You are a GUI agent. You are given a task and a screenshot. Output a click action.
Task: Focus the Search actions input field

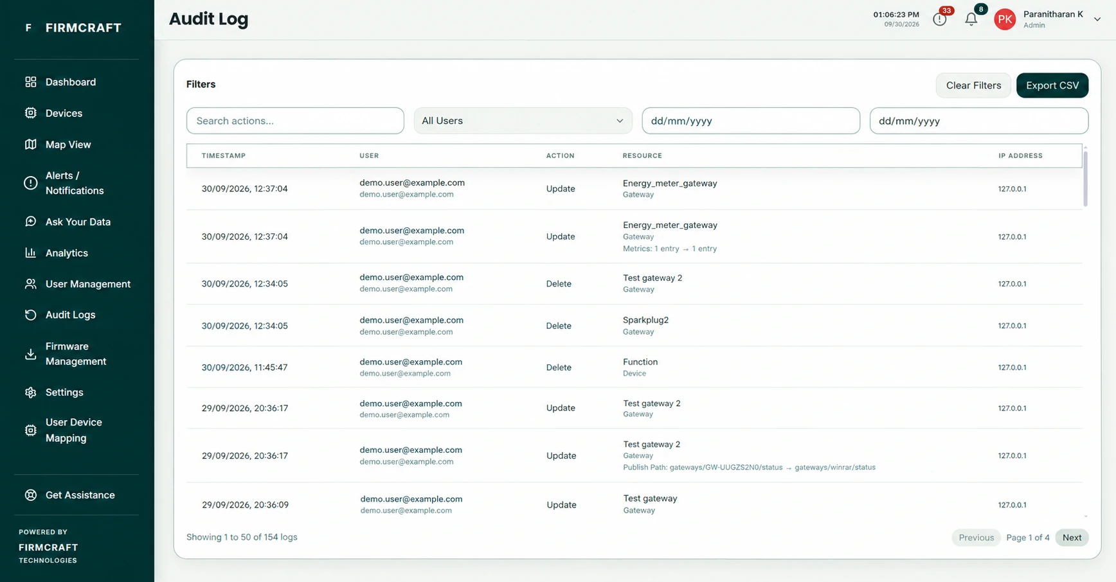click(x=295, y=121)
